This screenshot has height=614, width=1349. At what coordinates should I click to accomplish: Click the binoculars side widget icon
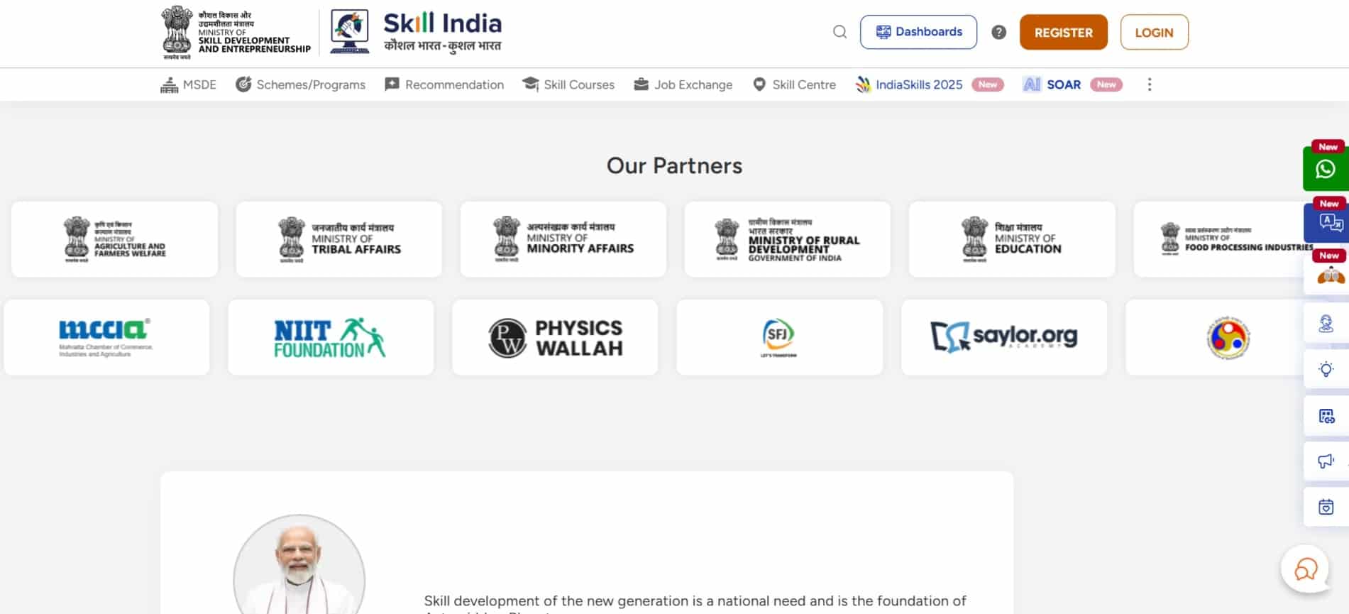pos(1330,275)
